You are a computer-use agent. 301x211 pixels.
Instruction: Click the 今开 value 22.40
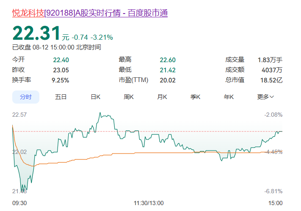point(61,60)
